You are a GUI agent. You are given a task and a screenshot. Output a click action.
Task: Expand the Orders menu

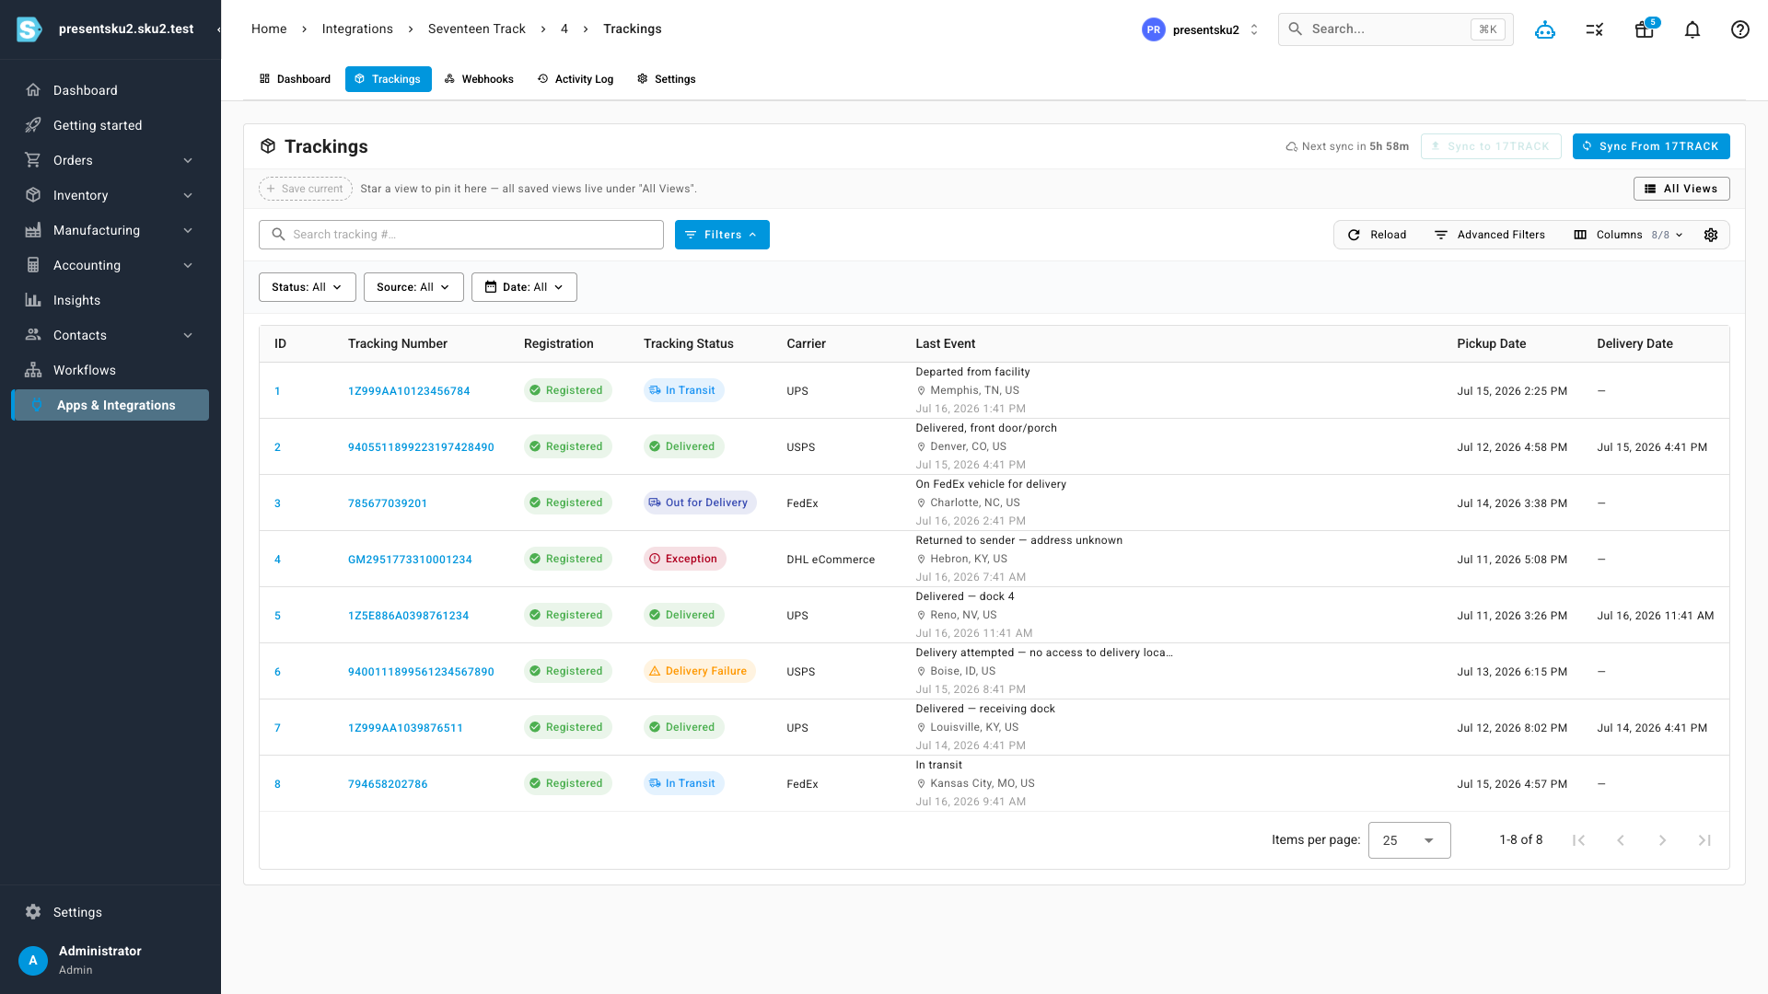pos(110,160)
